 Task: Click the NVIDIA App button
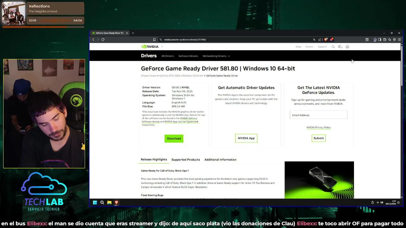coord(246,138)
